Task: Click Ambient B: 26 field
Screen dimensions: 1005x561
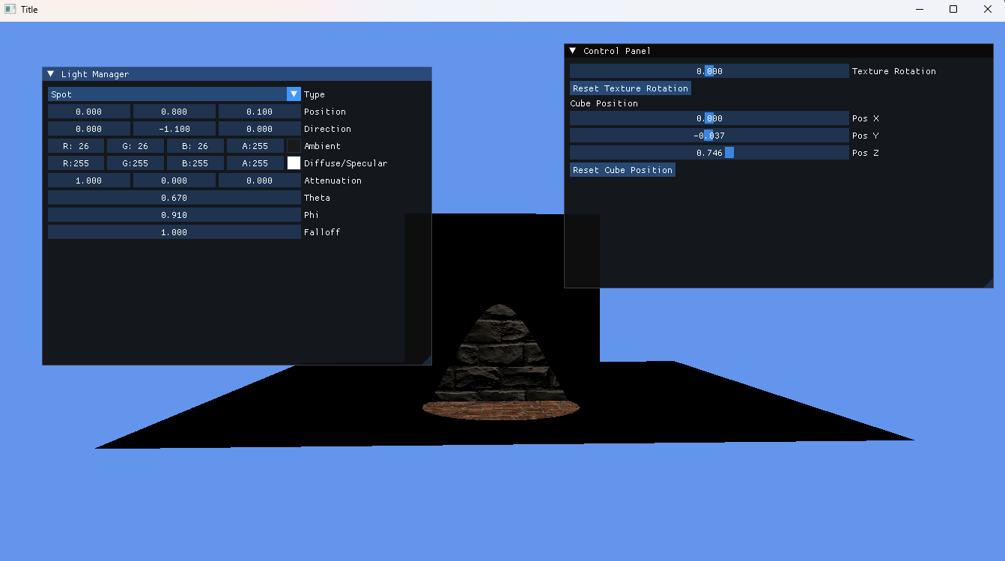Action: [x=195, y=146]
